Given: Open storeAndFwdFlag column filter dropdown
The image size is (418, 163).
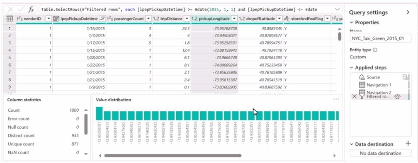Looking at the screenshot, I should (x=327, y=19).
